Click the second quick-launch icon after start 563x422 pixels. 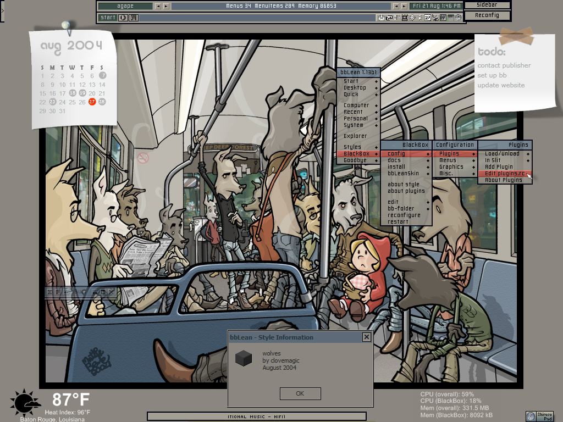click(134, 18)
